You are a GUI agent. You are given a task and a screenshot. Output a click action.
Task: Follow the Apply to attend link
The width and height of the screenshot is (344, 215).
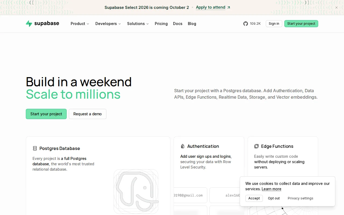click(x=211, y=8)
